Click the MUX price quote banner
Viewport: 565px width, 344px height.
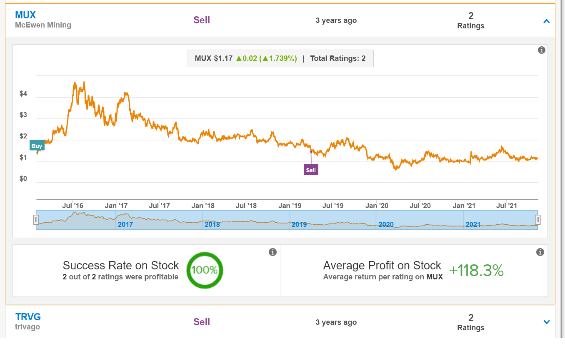click(x=280, y=58)
